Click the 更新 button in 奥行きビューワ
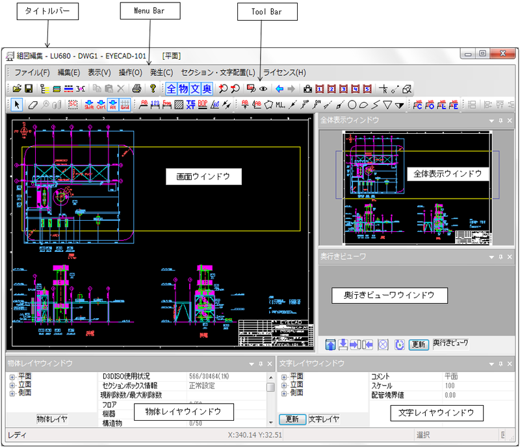 coord(420,344)
